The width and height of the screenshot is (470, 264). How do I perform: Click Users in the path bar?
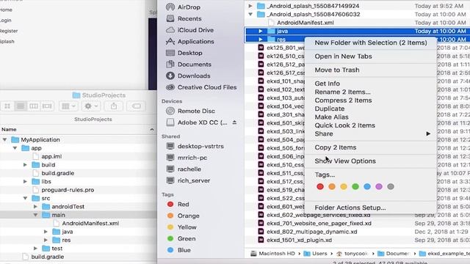(315, 254)
